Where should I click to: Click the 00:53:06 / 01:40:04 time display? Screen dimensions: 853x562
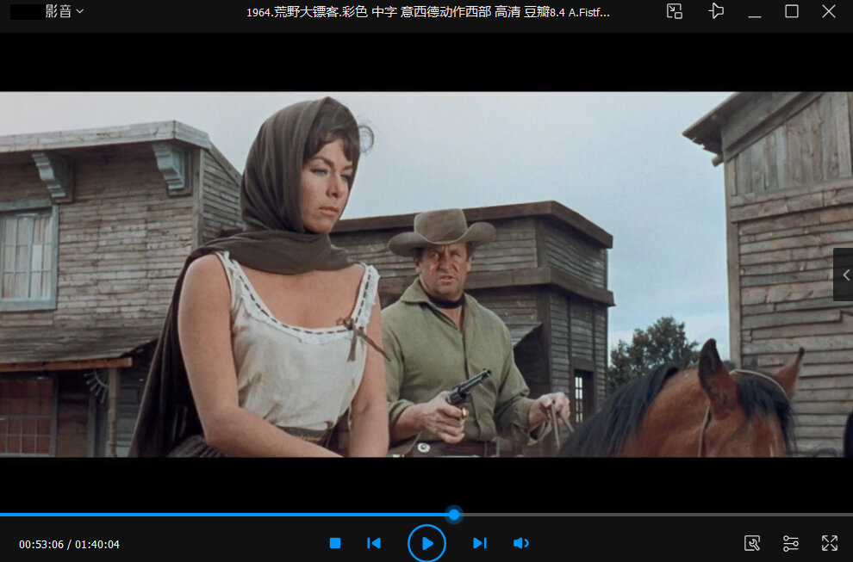click(x=69, y=544)
